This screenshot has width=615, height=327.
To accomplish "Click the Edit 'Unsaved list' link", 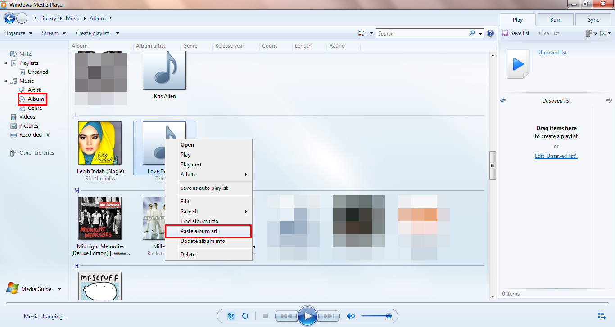I will pos(556,156).
